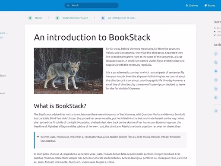The width and height of the screenshot is (221, 166).
Task: Click the paragraph starting 'Far far away'
Action: pyautogui.click(x=145, y=57)
